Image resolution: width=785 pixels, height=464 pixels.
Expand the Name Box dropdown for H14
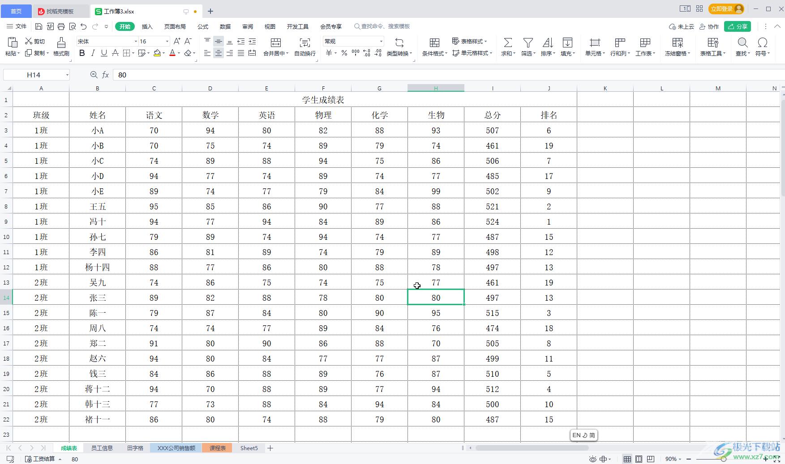click(67, 75)
